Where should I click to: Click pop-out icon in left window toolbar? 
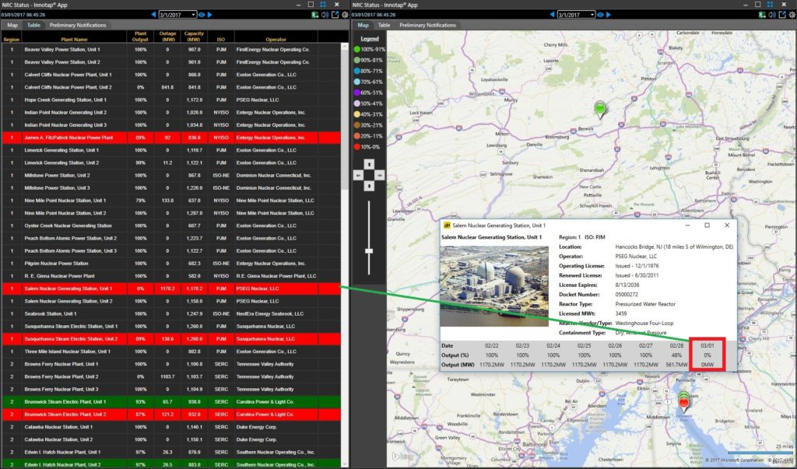[335, 15]
